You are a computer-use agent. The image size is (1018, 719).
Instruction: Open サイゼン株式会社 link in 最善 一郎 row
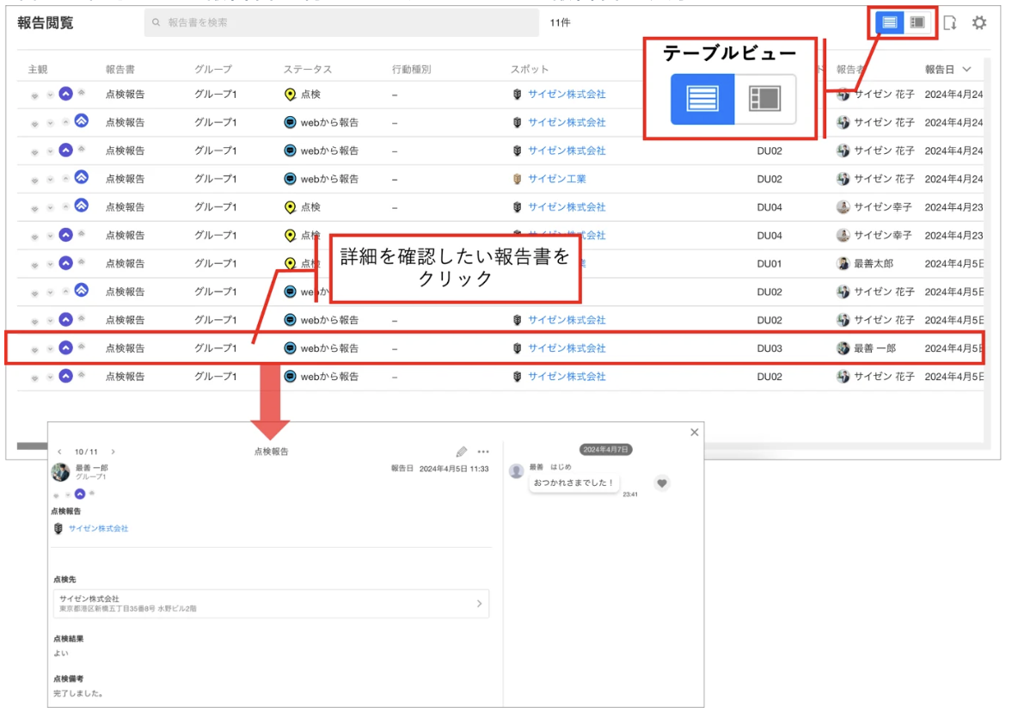pos(567,348)
